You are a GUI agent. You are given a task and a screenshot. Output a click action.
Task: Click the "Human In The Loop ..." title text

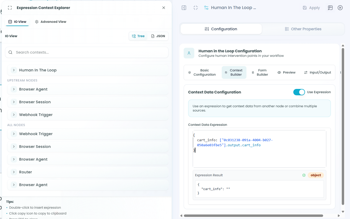tap(233, 8)
